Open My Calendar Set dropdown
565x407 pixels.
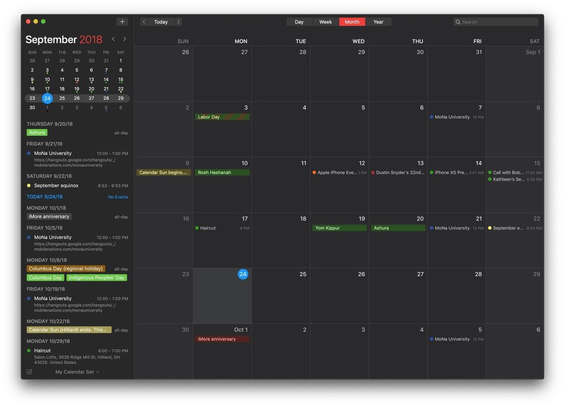click(x=77, y=372)
